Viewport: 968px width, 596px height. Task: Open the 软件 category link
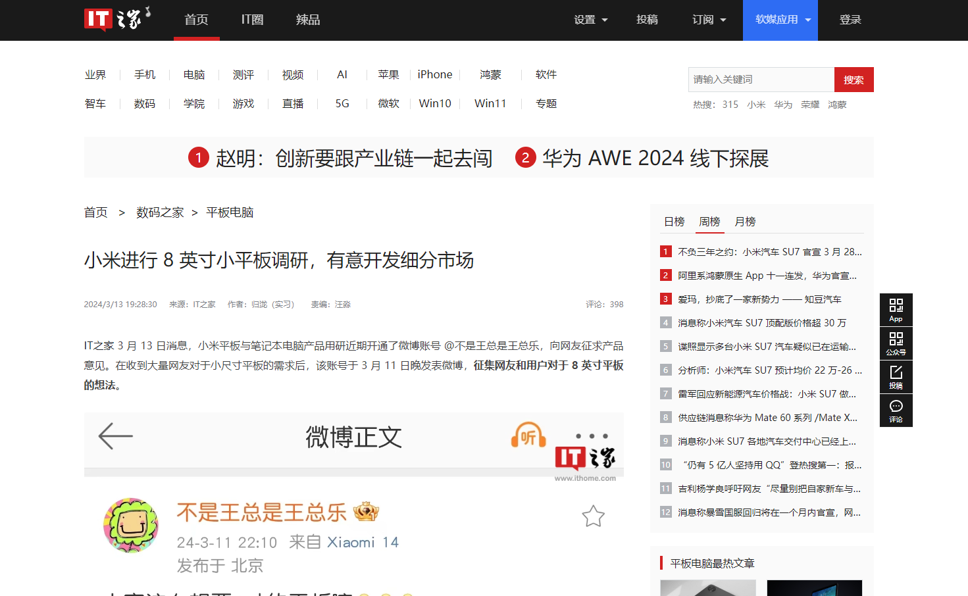546,75
